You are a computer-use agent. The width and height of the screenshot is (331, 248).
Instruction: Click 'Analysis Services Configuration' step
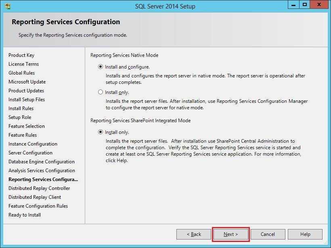point(42,171)
